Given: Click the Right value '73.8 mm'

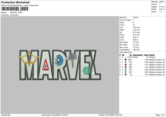Looking at the screenshot, I should coord(136,30).
